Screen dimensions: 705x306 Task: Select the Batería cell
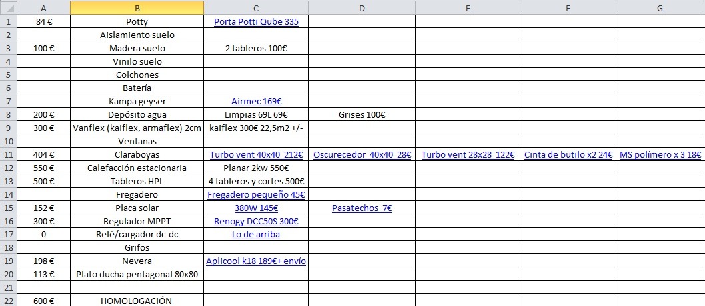point(137,88)
